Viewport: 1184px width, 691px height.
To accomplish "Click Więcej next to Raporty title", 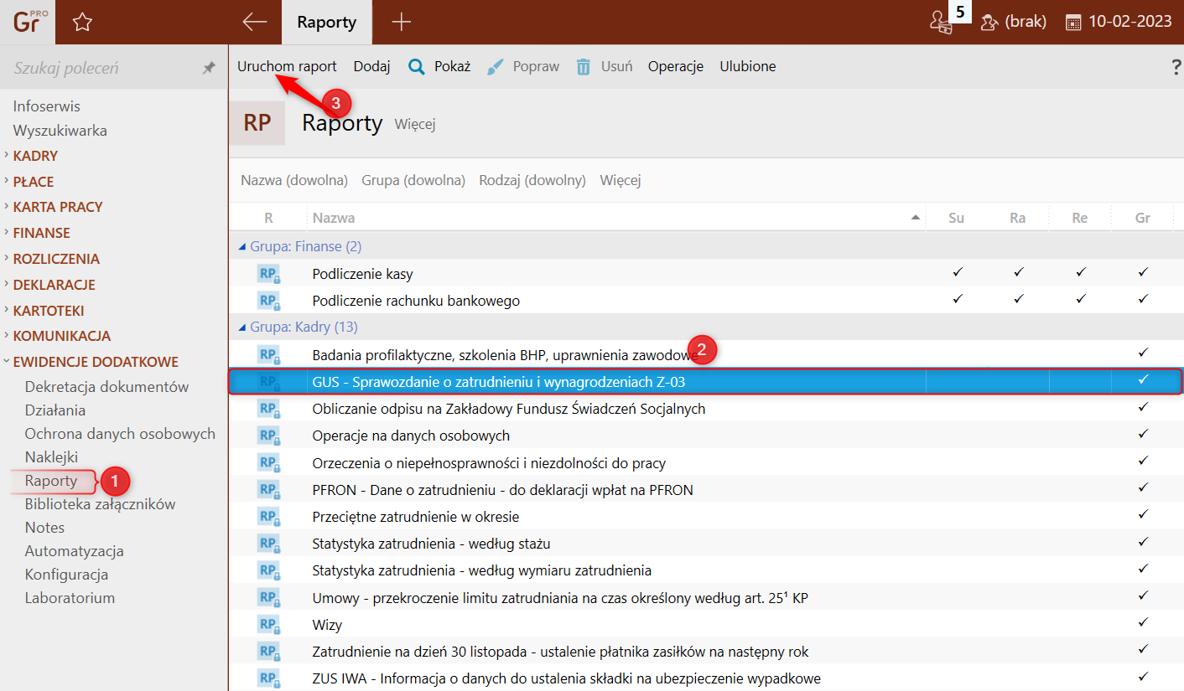I will click(x=415, y=125).
